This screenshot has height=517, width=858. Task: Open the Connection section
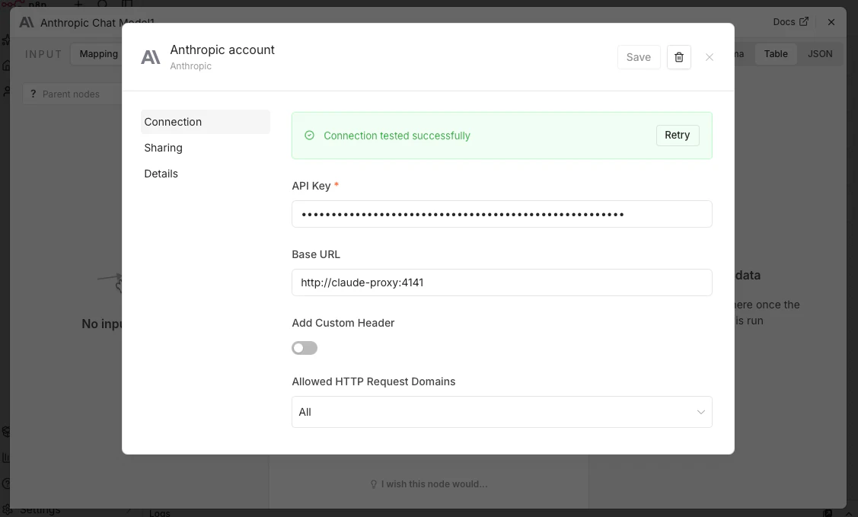pos(206,122)
